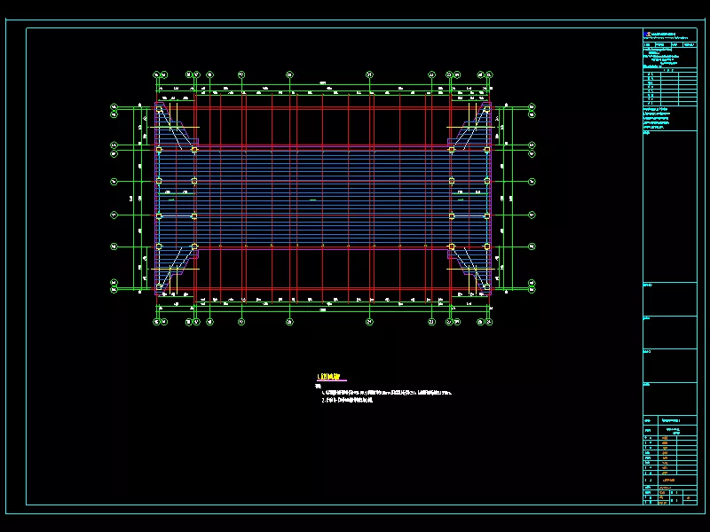
Task: Click the bottom-right corner grid axis bubble below the plan
Action: [490, 323]
